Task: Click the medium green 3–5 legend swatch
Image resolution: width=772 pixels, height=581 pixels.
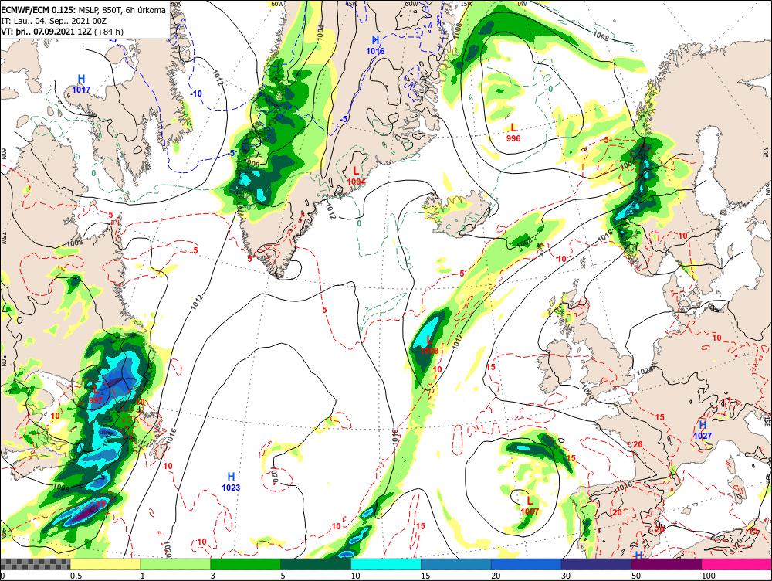Action: pos(245,564)
